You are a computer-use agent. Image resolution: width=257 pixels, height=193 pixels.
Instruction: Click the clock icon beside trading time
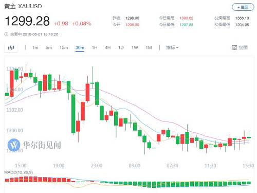click(x=6, y=34)
